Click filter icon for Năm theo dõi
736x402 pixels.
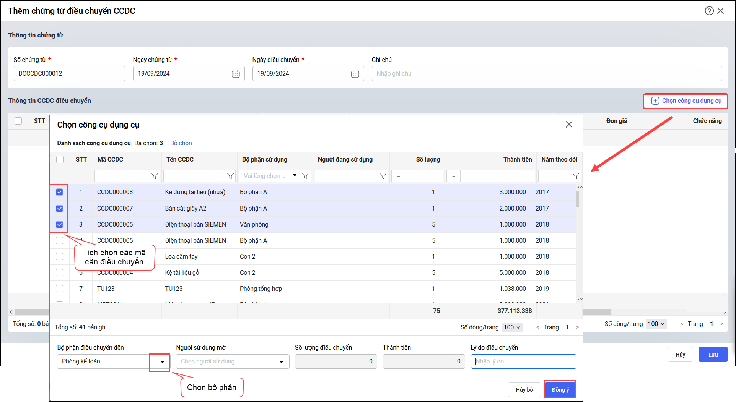pos(575,176)
